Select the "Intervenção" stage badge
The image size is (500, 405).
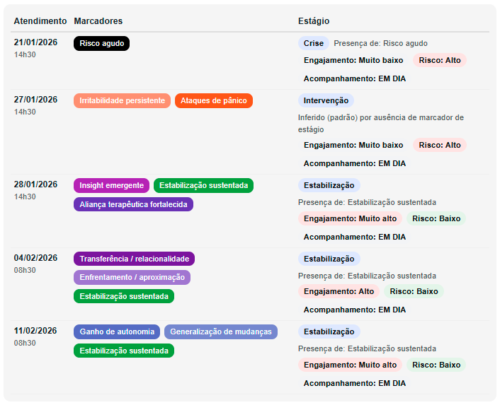326,101
